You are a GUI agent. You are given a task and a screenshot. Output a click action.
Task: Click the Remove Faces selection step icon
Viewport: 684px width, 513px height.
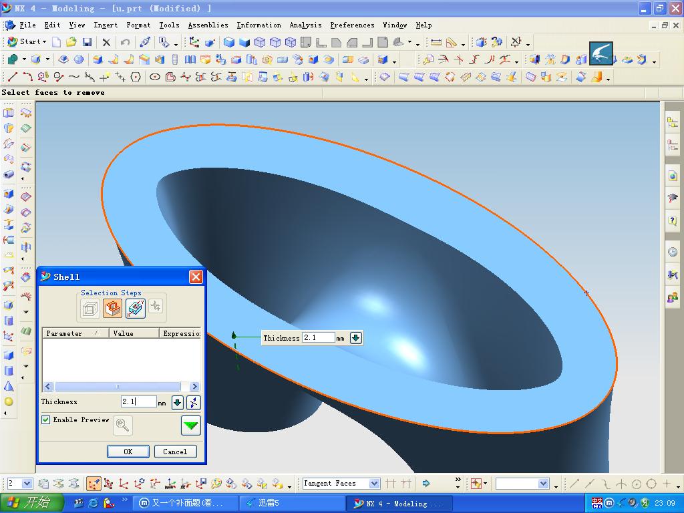point(112,309)
